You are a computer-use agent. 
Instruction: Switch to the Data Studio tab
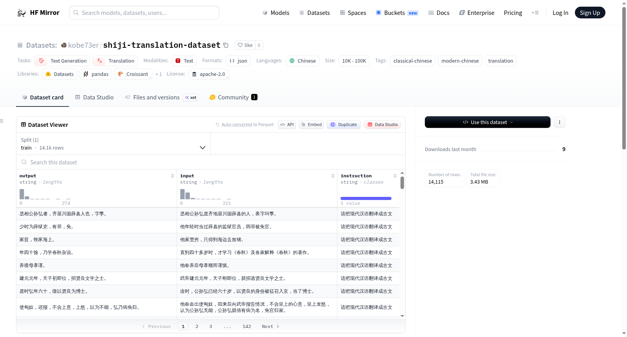[x=94, y=97]
